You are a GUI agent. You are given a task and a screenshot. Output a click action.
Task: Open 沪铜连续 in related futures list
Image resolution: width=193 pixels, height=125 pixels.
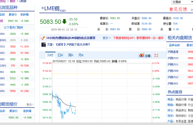(173, 52)
